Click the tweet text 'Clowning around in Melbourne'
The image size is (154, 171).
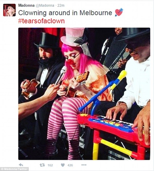pyautogui.click(x=65, y=13)
